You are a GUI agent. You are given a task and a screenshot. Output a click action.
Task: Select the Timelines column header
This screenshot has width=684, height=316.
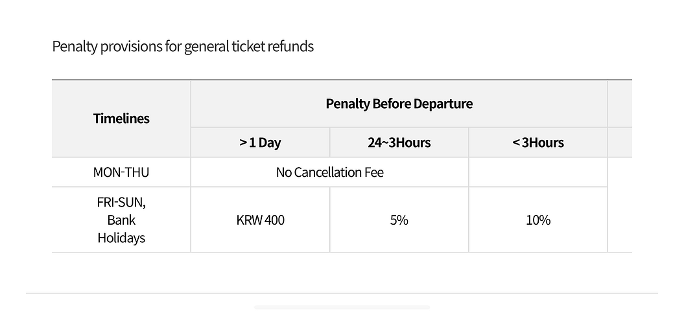(x=121, y=119)
